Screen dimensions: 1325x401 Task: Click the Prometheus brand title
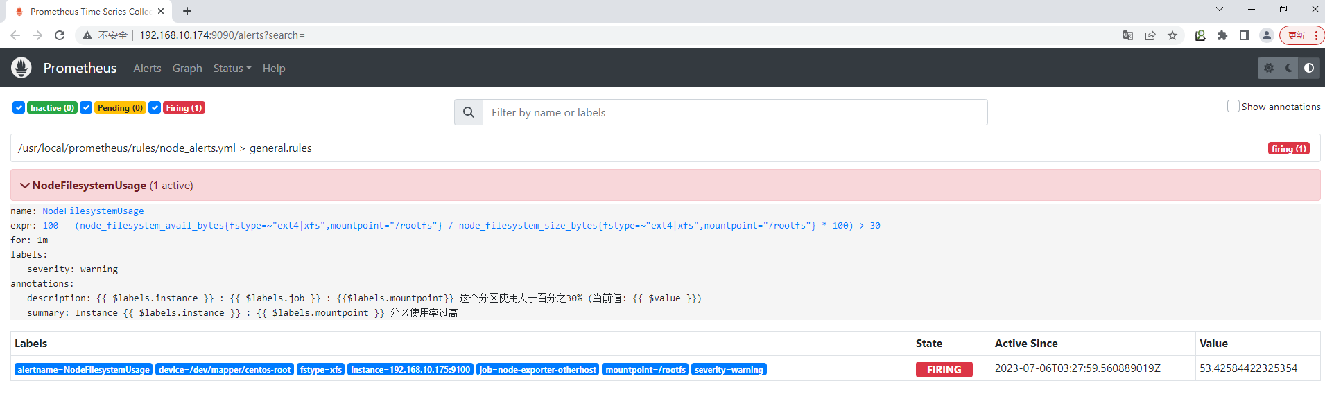tap(80, 68)
